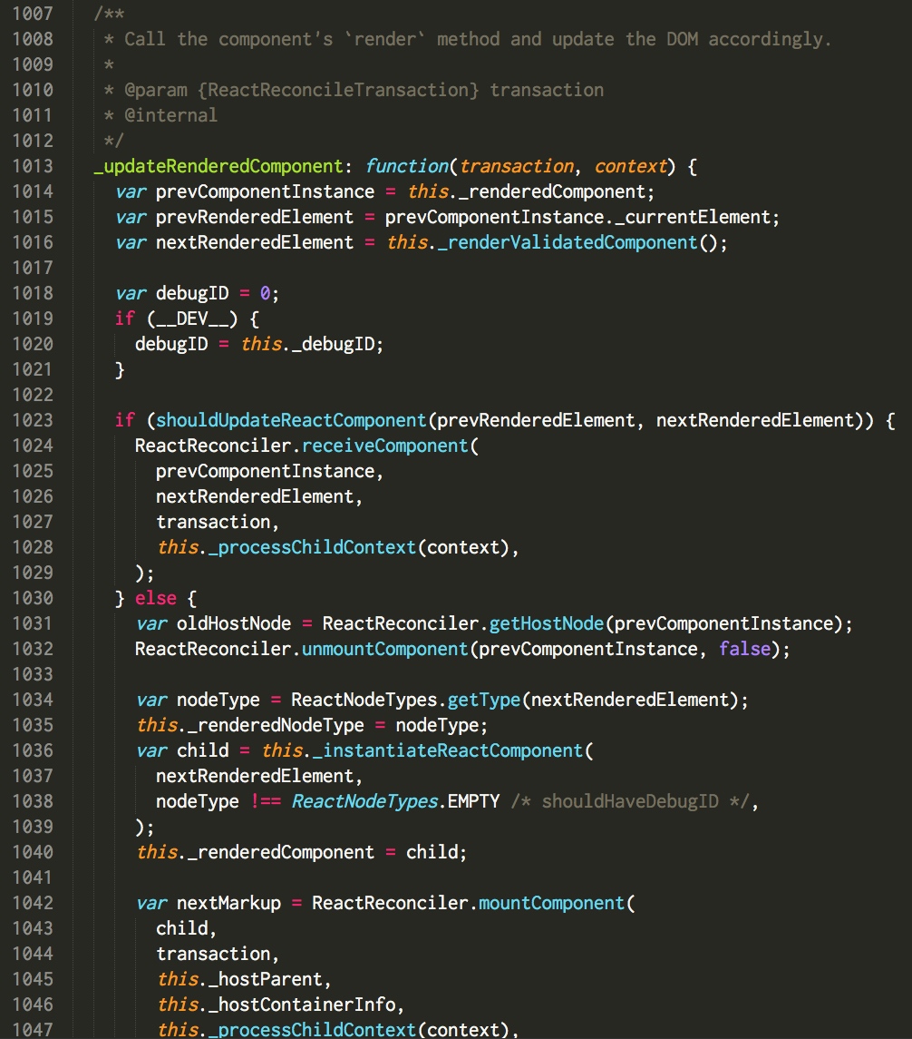Click line number 1033 in the gutter
Screen dimensions: 912x1039
tap(33, 674)
